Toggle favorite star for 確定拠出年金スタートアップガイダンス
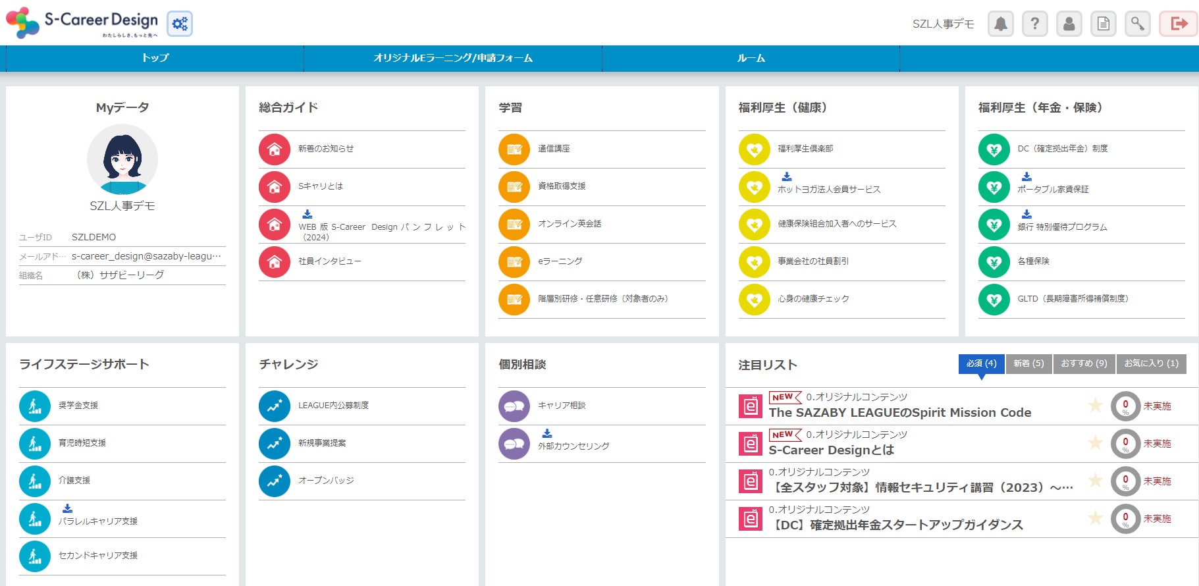 1095,518
